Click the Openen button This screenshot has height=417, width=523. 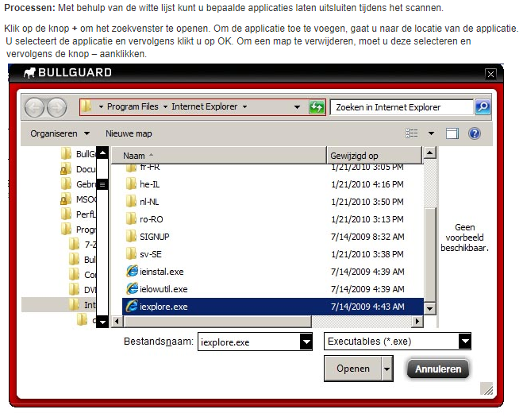(x=352, y=369)
